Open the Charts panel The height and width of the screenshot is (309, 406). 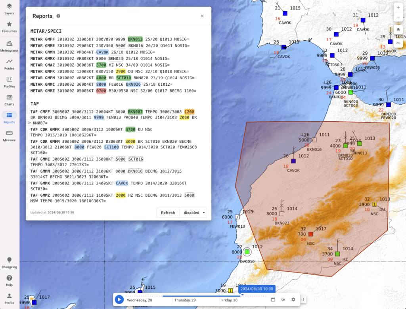[9, 98]
